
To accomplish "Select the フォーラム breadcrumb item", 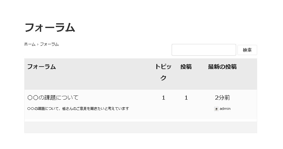I will (49, 44).
